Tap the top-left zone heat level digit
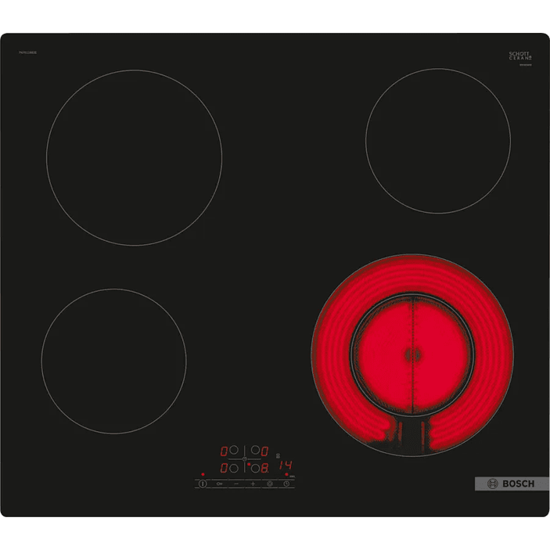 coord(224,451)
